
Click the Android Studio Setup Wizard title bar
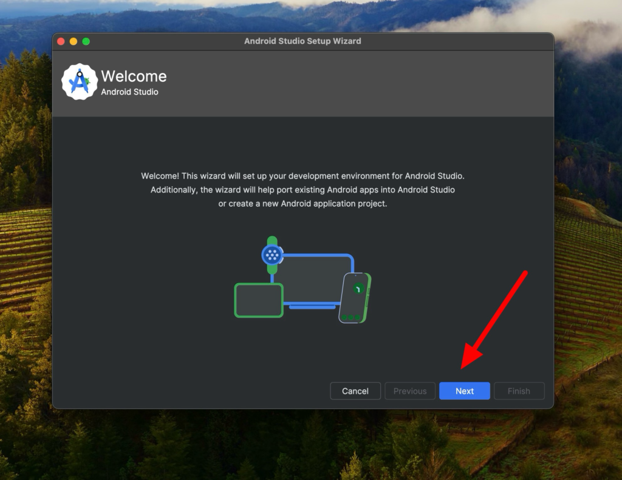point(302,41)
